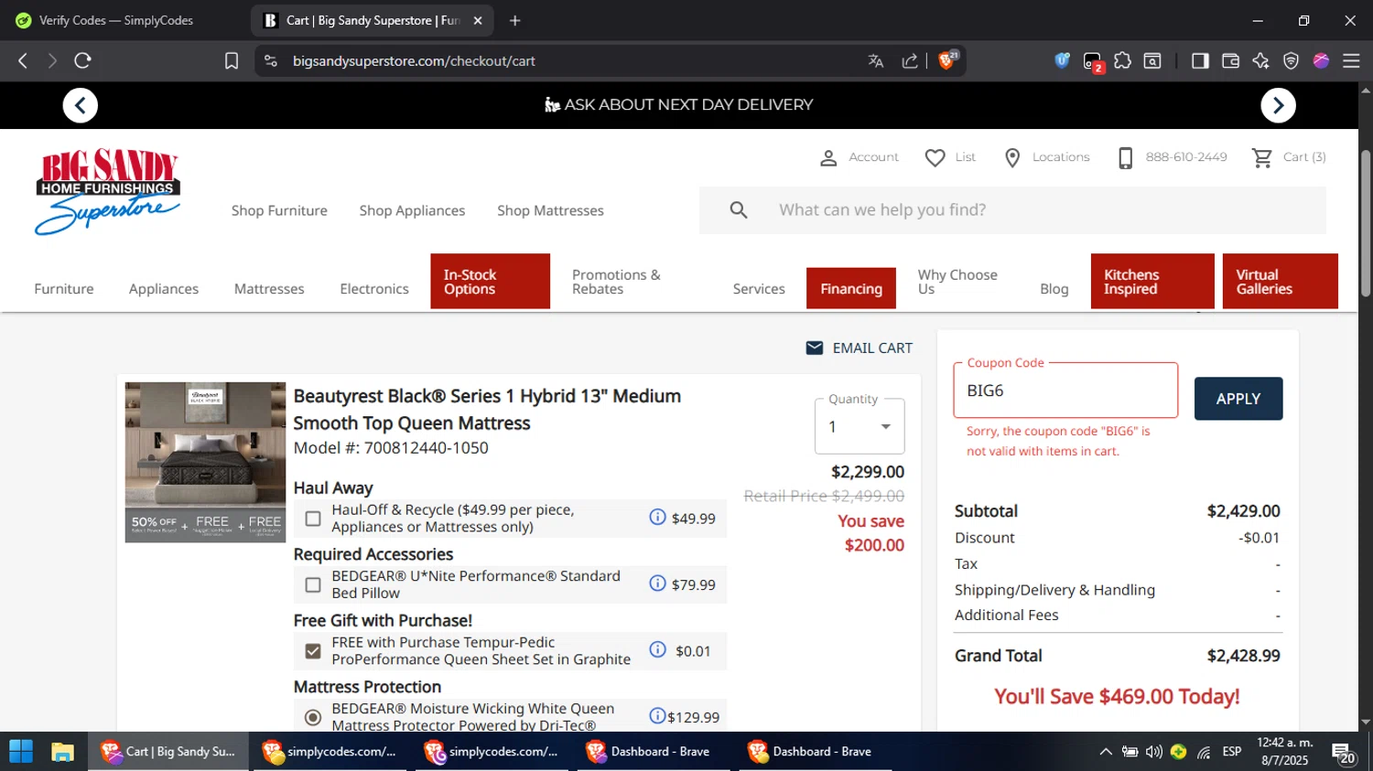Click the Email Cart envelope icon
The image size is (1373, 771).
click(814, 348)
